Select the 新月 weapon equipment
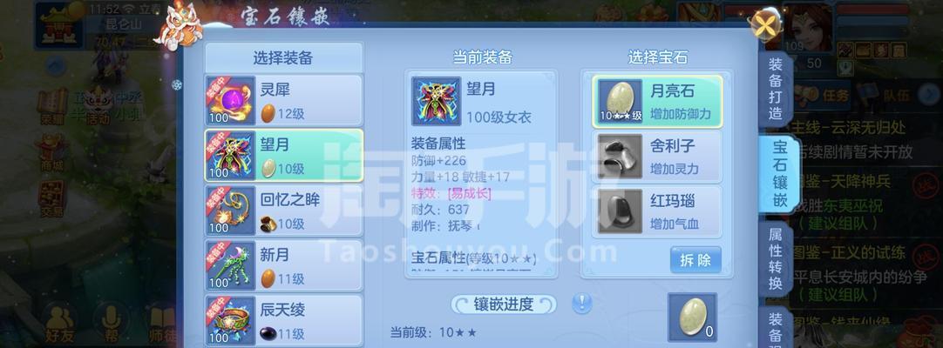The width and height of the screenshot is (943, 348). pos(284,265)
